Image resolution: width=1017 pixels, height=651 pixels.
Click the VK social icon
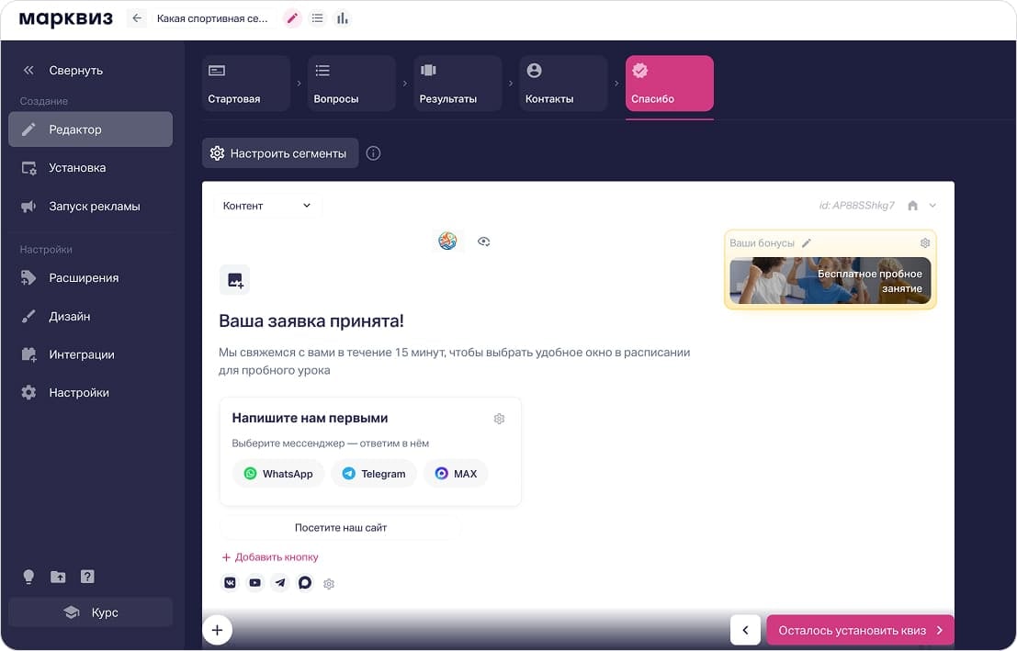(231, 583)
